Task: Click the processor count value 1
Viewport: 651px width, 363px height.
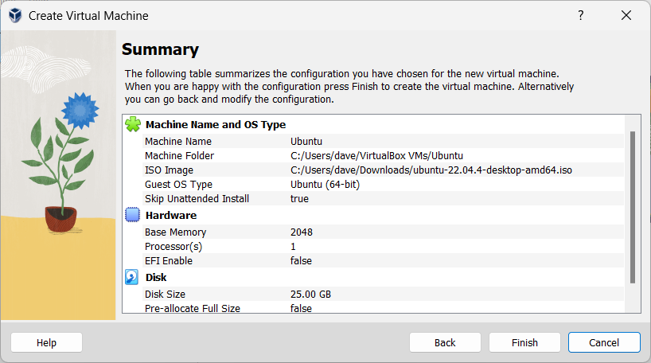Action: pos(293,247)
